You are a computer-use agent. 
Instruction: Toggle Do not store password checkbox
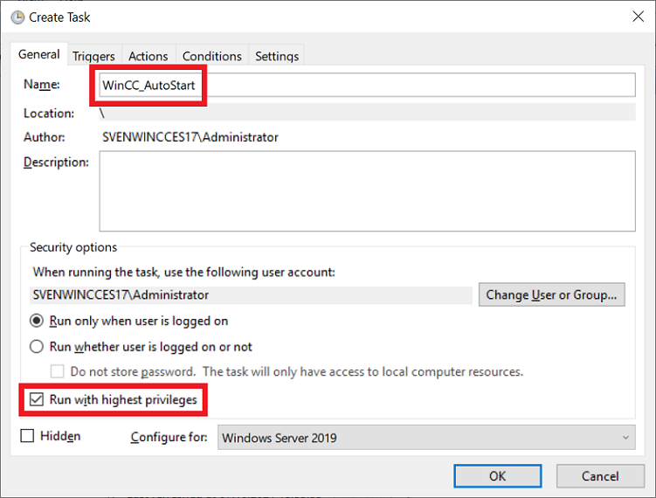(58, 371)
